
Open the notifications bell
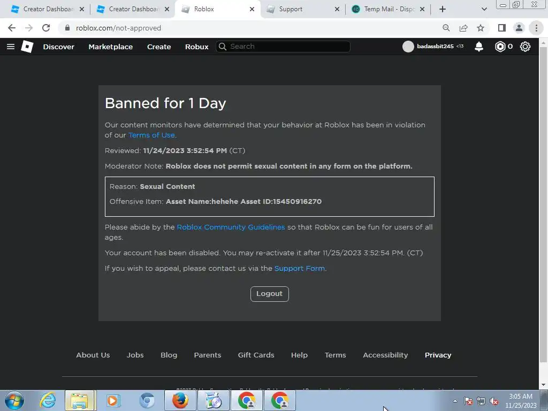coord(479,47)
